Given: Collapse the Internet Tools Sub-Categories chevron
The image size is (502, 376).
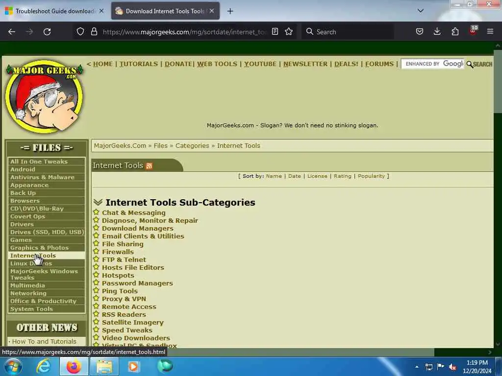Looking at the screenshot, I should 98,202.
